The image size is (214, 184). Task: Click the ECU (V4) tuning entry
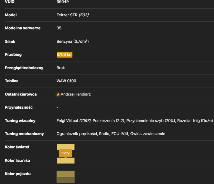[120, 134]
